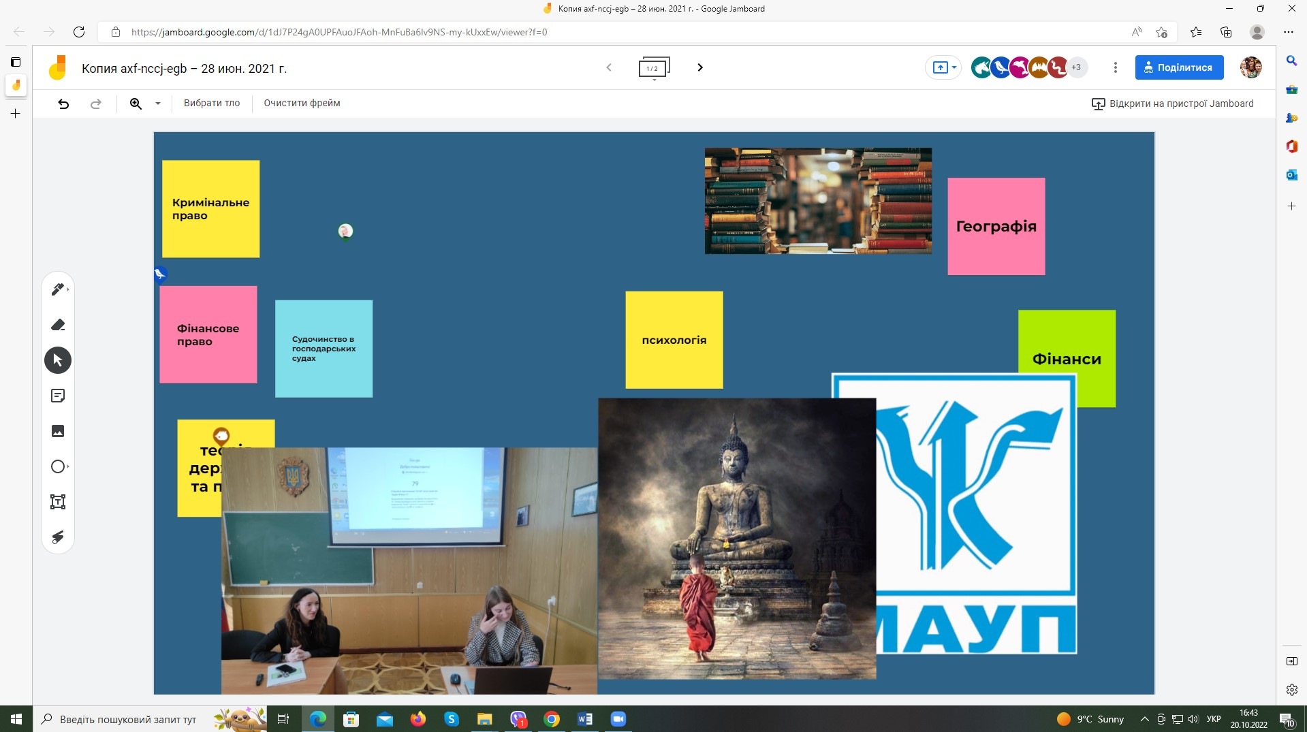The image size is (1307, 732).
Task: Choose the Circle shape tool
Action: pos(58,466)
